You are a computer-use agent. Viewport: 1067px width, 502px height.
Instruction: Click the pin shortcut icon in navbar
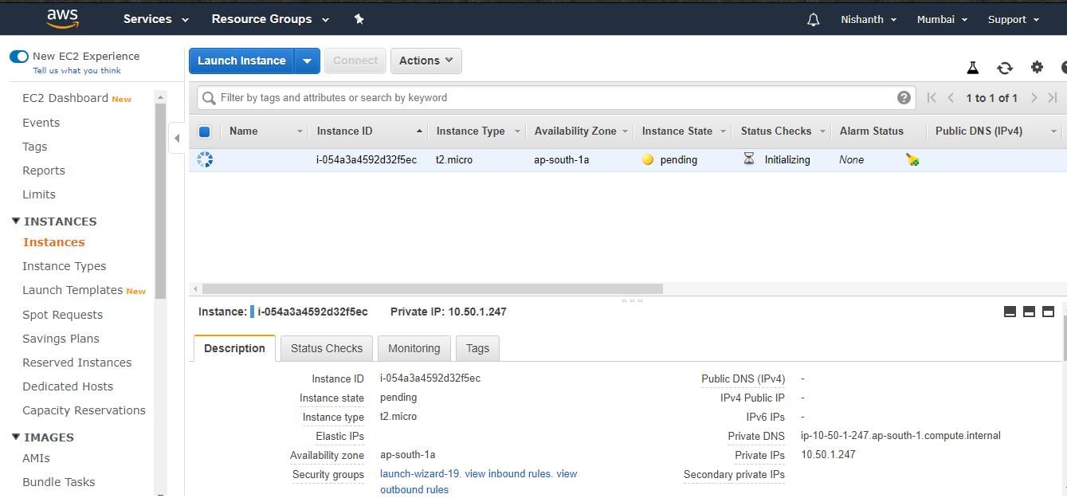(x=359, y=19)
